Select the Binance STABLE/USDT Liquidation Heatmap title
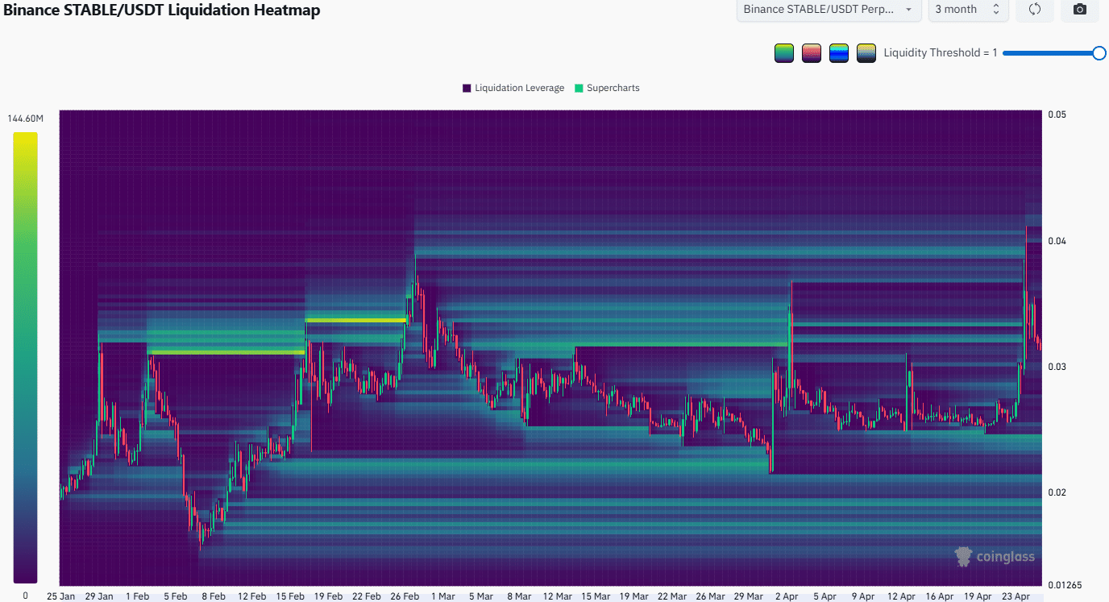The width and height of the screenshot is (1109, 602). tap(160, 10)
